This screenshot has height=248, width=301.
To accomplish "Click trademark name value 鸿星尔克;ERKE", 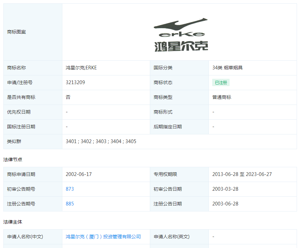I will click(81, 68).
